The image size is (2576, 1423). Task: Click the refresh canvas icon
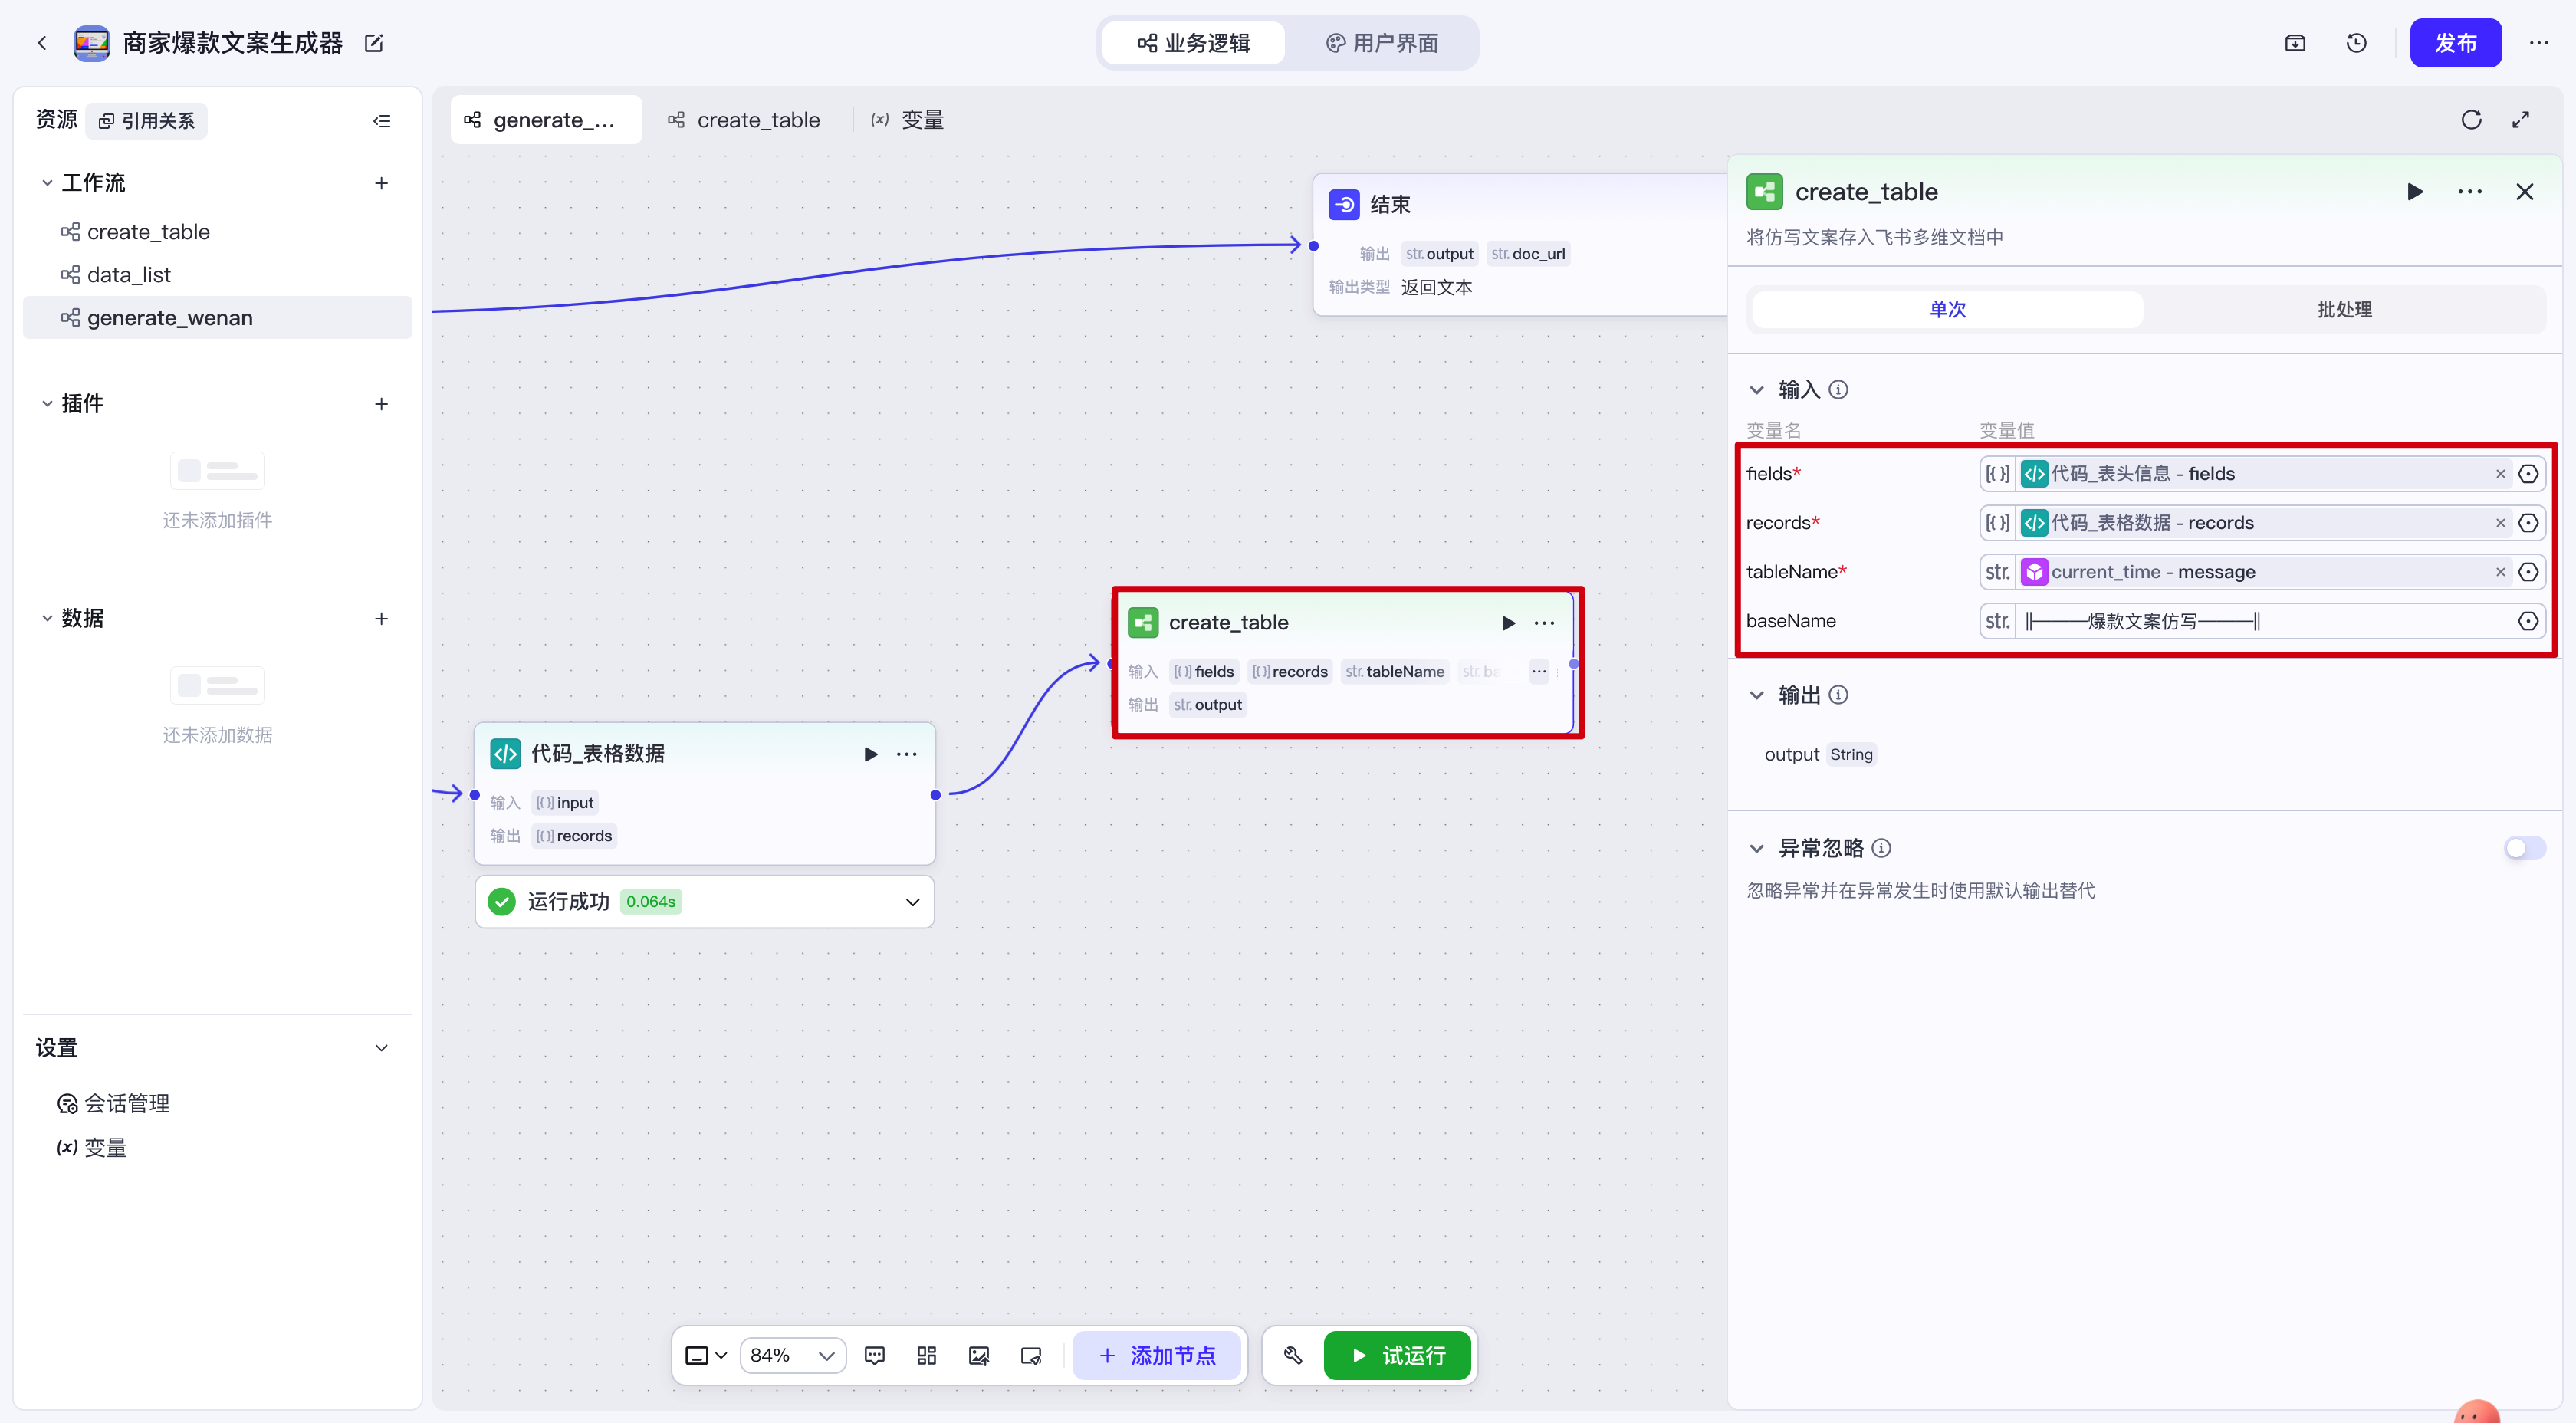pos(2471,120)
